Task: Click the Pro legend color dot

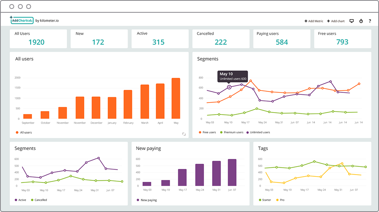Action: [277, 200]
